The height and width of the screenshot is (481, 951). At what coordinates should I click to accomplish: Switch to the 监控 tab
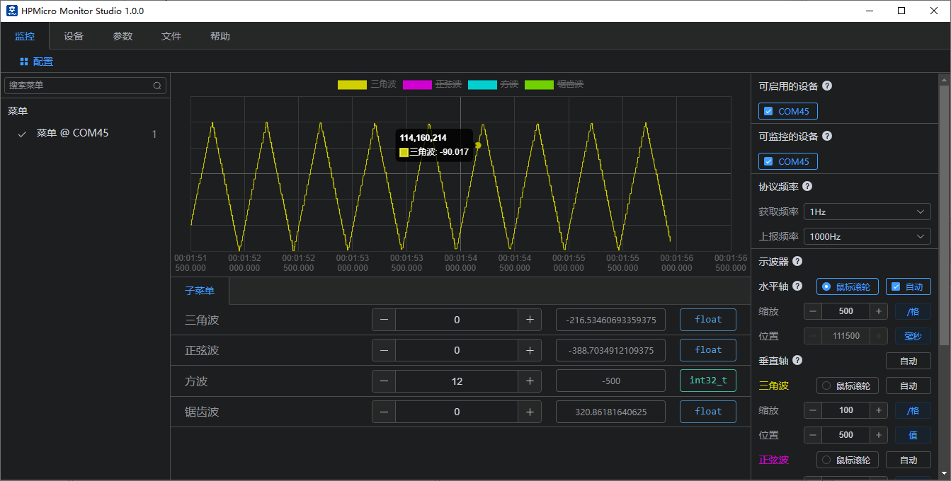click(25, 36)
